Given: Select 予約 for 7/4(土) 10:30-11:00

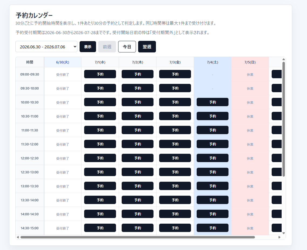Looking at the screenshot, I should (212, 116).
